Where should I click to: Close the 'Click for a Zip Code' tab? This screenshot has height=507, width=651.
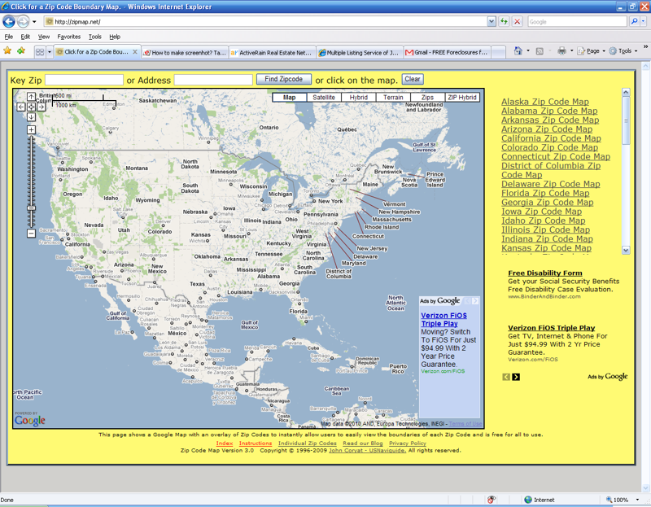(135, 52)
